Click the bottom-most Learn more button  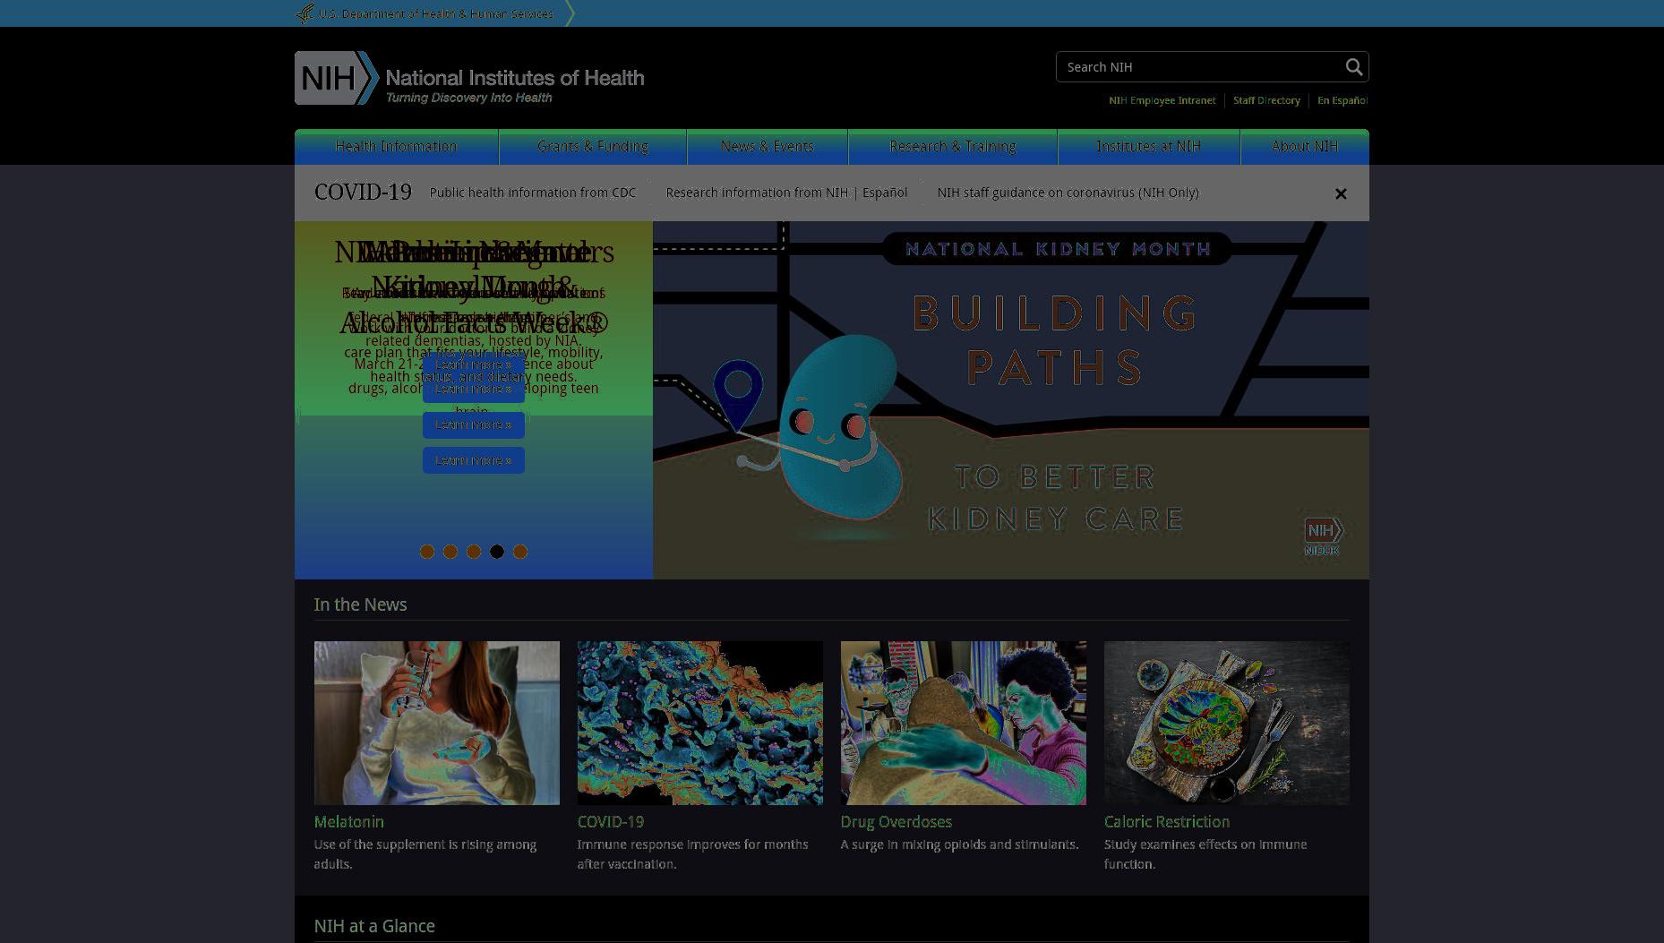[x=474, y=460]
